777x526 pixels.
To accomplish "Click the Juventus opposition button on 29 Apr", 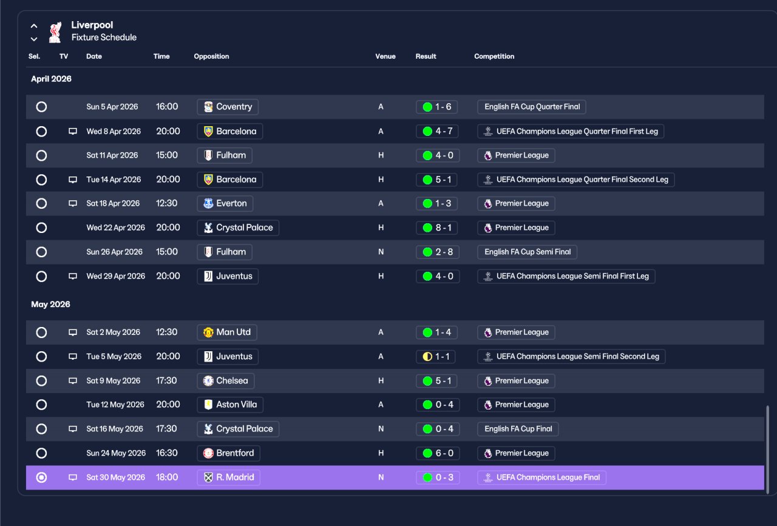I will pyautogui.click(x=228, y=276).
